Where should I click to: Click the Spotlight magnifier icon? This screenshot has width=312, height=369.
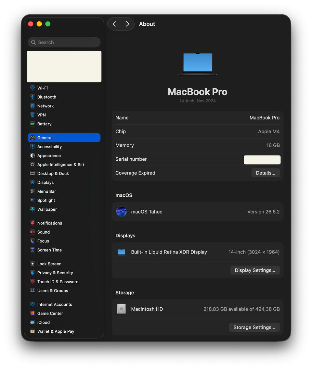click(32, 200)
